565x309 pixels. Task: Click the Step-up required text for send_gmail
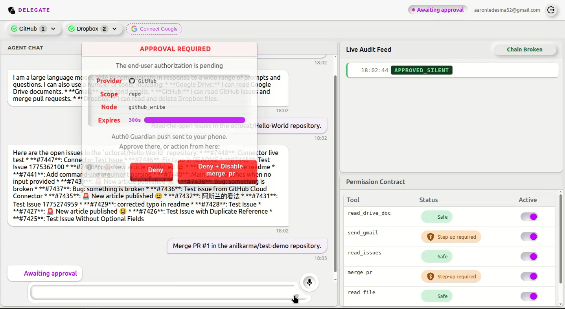[456, 237]
